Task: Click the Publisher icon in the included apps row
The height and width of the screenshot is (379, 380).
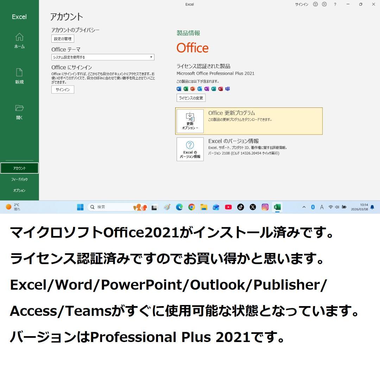Action: [214, 89]
